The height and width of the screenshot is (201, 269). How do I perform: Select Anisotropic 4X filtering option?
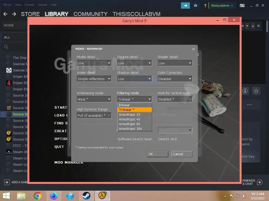point(135,119)
